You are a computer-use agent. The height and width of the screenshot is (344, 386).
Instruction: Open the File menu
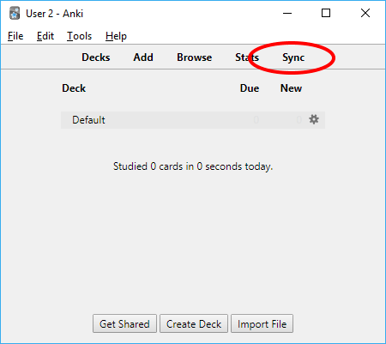(x=15, y=36)
